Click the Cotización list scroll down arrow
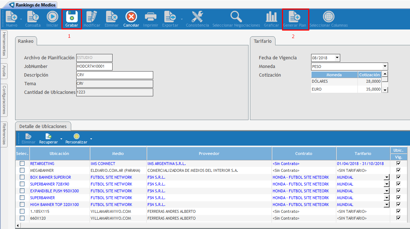The image size is (410, 229). 385,90
